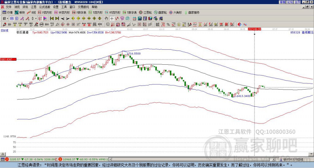
Task: Open the 设置 menu
Action: coord(56,7)
